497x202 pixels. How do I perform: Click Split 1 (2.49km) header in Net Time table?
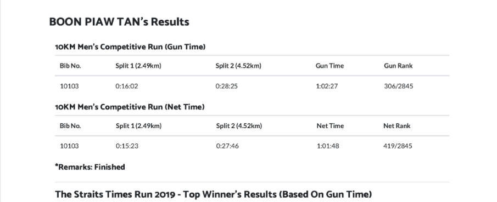pos(138,126)
